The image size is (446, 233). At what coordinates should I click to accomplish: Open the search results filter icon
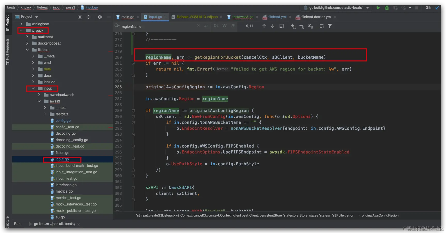330,26
